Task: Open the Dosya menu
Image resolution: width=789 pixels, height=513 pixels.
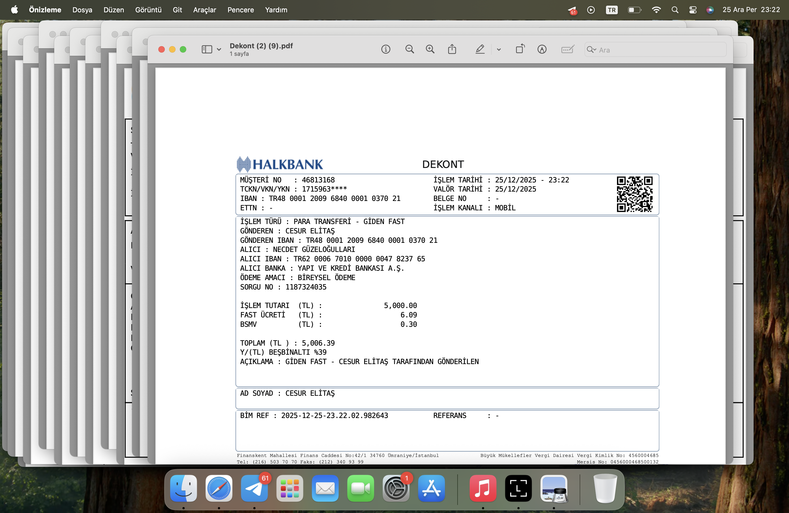Action: click(82, 10)
